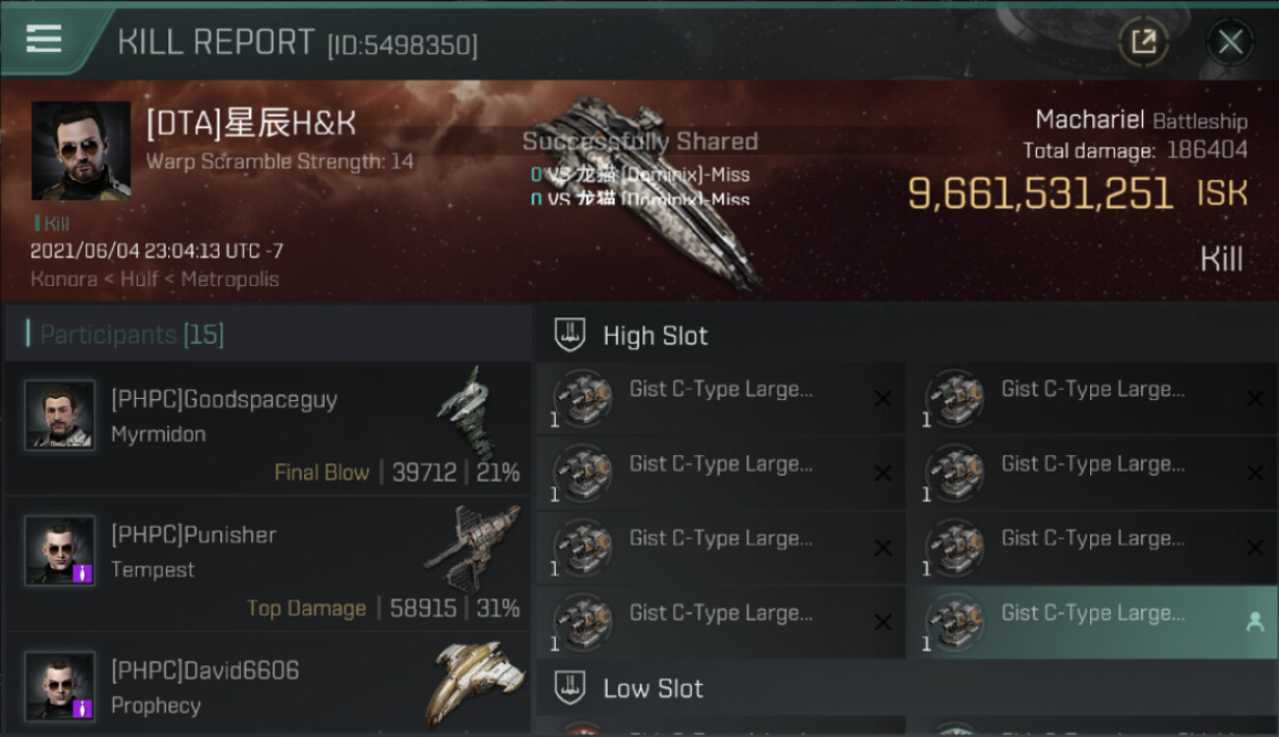The width and height of the screenshot is (1279, 737).
Task: Open victim pilot portrait of 星辰H&K
Action: pyautogui.click(x=81, y=150)
